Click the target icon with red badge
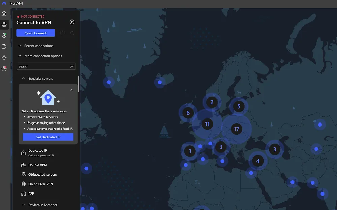This screenshot has height=210, width=337. pyautogui.click(x=4, y=69)
